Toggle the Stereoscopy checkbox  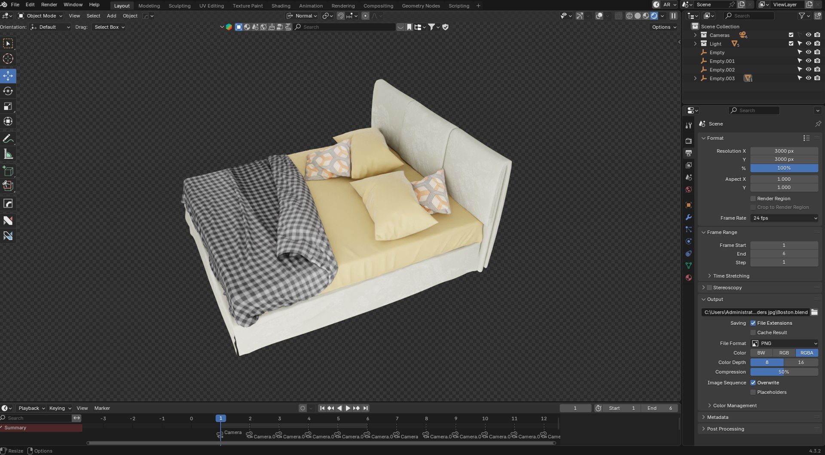click(709, 288)
